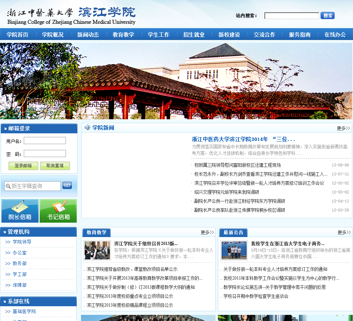Open 学院概况 navigation item

click(53, 35)
